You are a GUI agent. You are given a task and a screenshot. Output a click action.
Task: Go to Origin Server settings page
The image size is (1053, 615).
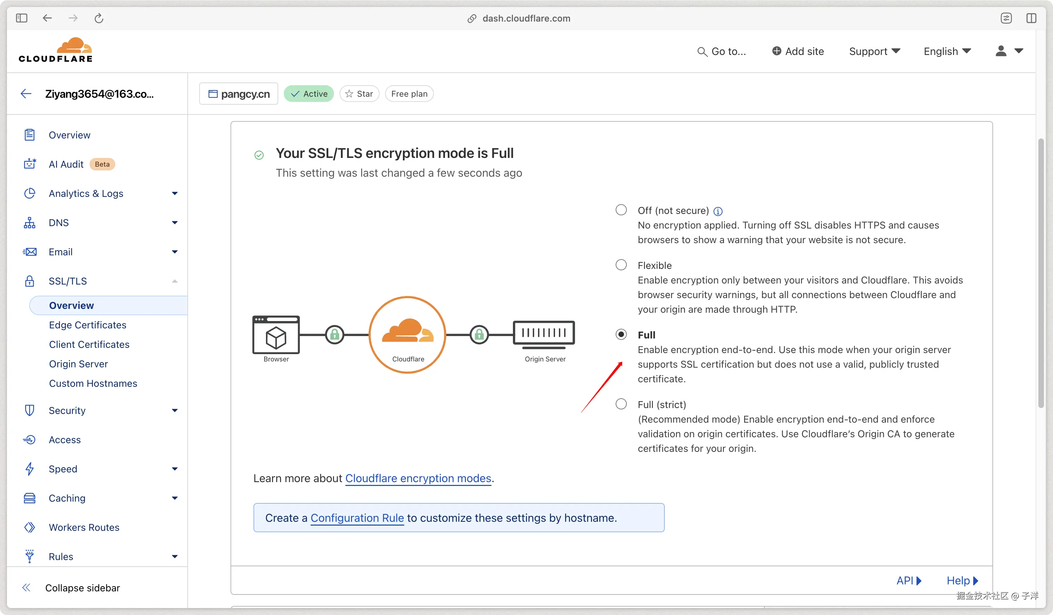tap(79, 364)
